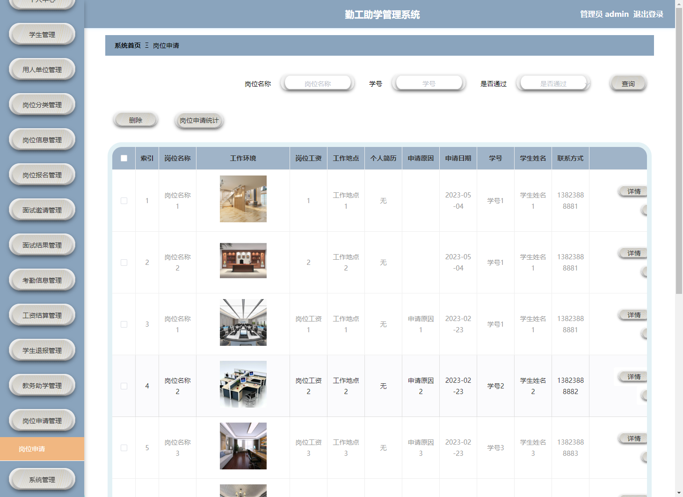Click phone 13823888882 in row 4
This screenshot has width=683, height=497.
[570, 386]
